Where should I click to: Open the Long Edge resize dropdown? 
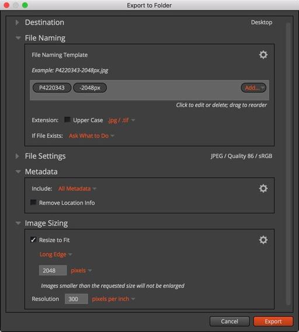pos(55,254)
